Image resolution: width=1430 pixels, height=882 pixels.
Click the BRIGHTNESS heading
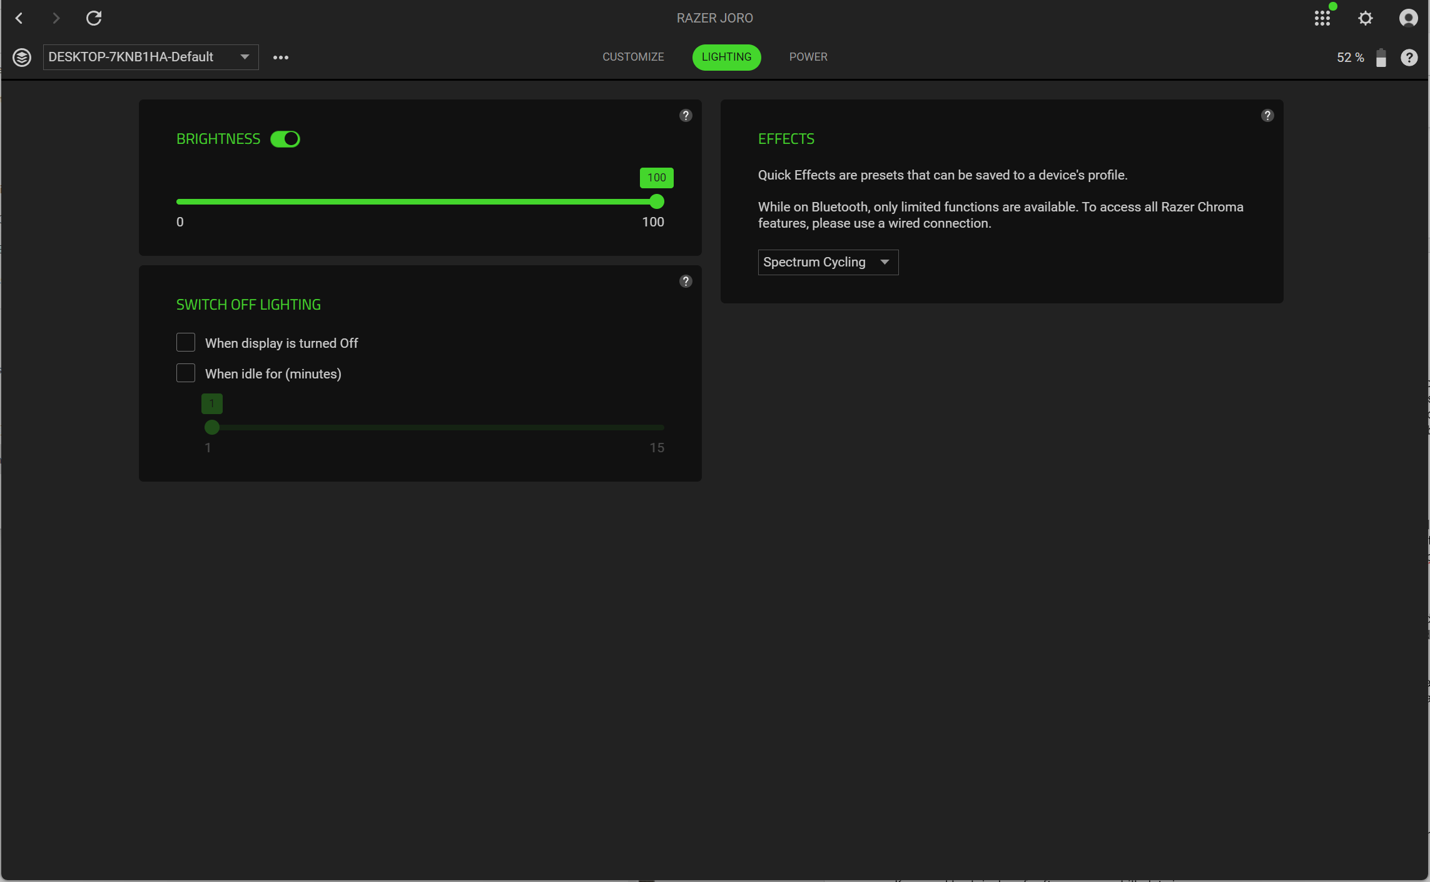(x=218, y=139)
